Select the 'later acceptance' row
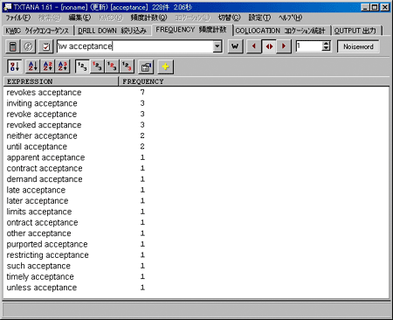The height and width of the screenshot is (320, 393). (x=196, y=201)
